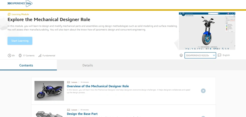Click the 30 minutes label

click(x=85, y=110)
